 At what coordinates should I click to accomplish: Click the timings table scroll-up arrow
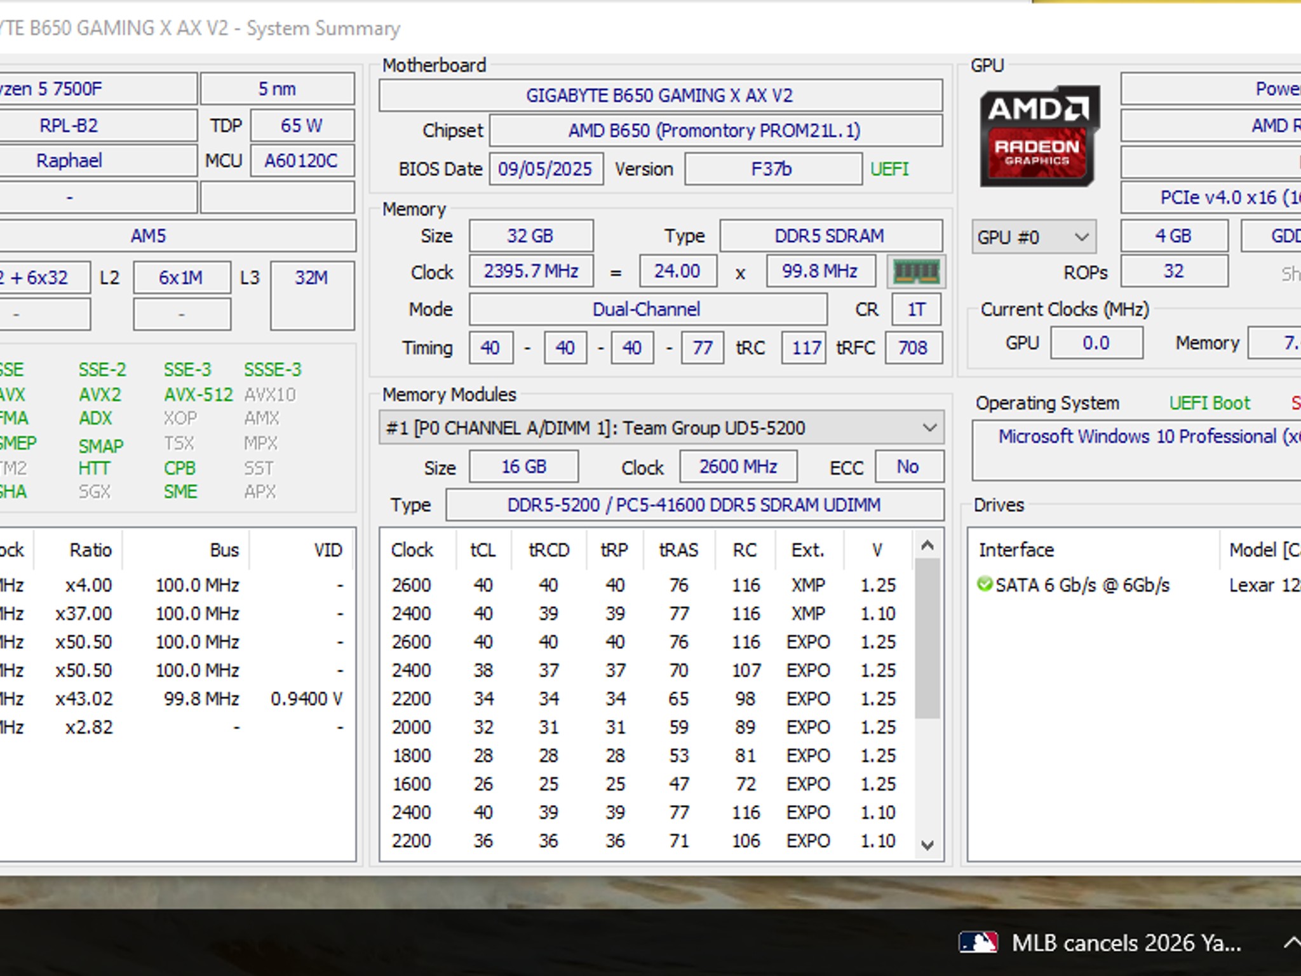pyautogui.click(x=927, y=545)
